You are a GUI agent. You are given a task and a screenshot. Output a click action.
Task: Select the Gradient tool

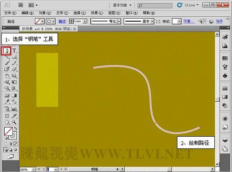(14, 95)
